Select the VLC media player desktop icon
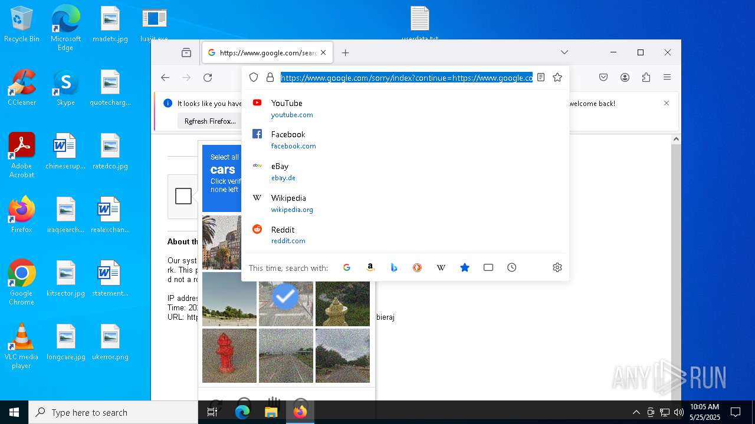This screenshot has width=755, height=424. (x=22, y=346)
